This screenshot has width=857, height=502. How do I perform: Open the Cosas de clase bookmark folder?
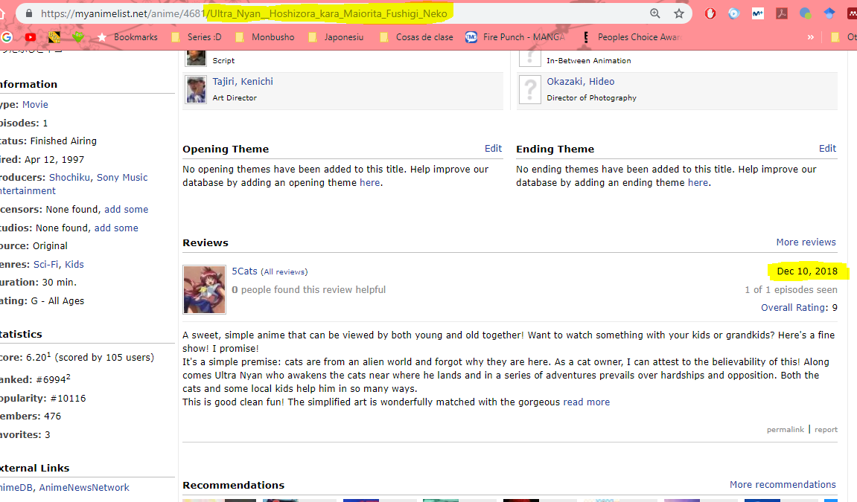pyautogui.click(x=417, y=37)
